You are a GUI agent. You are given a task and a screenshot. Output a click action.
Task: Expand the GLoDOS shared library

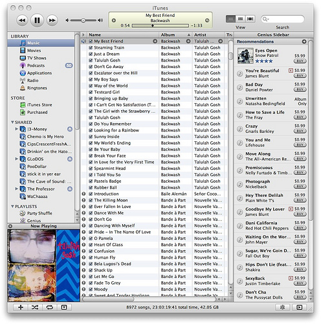(16, 159)
